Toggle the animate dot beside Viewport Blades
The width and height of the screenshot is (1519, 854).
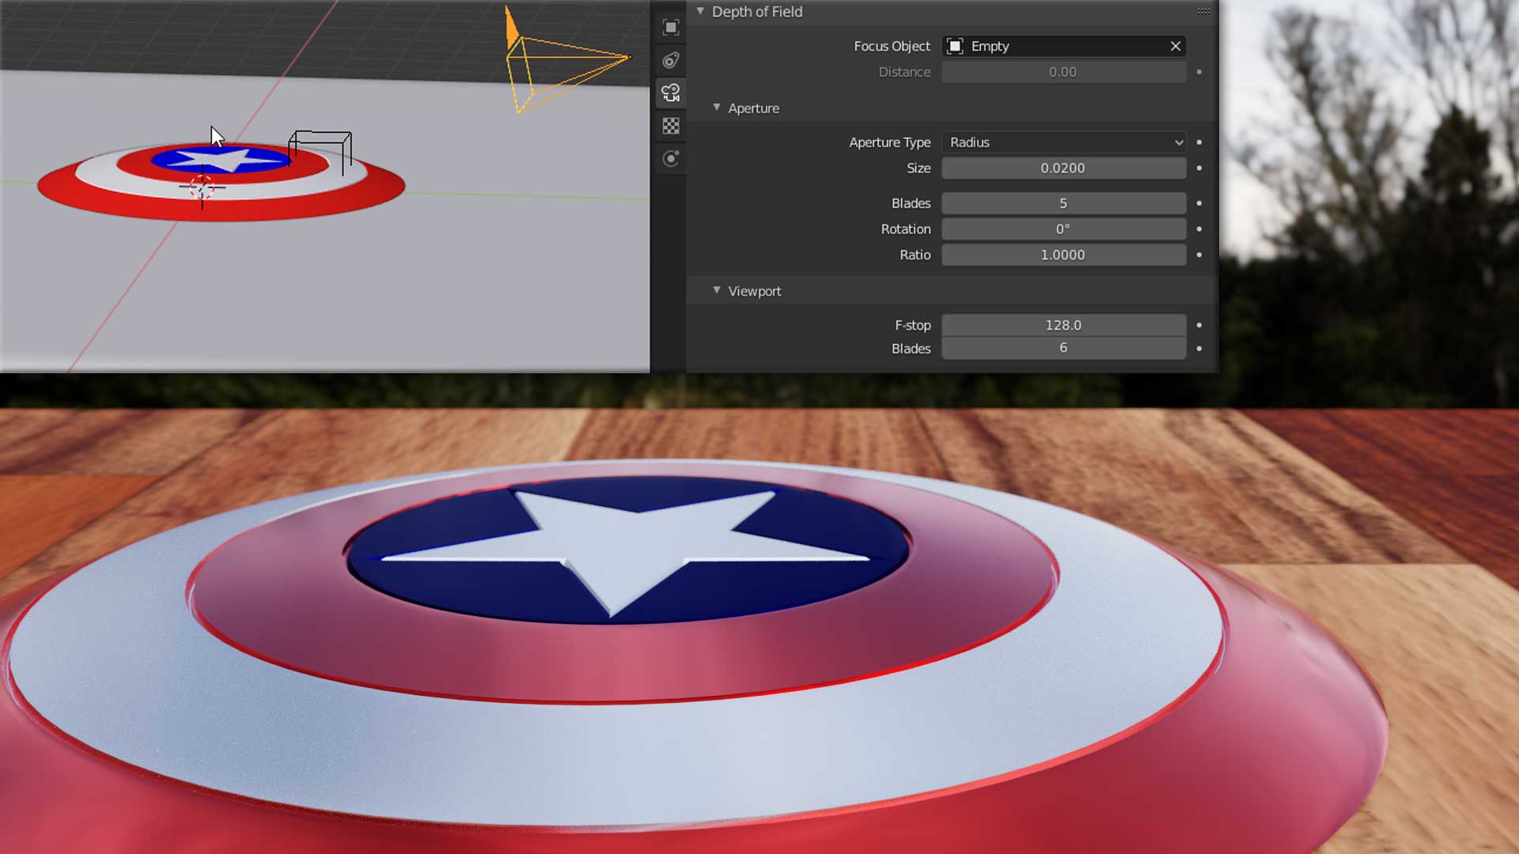[x=1199, y=348]
